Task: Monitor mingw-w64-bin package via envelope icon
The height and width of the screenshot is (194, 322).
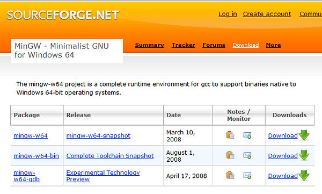Action: point(247,155)
